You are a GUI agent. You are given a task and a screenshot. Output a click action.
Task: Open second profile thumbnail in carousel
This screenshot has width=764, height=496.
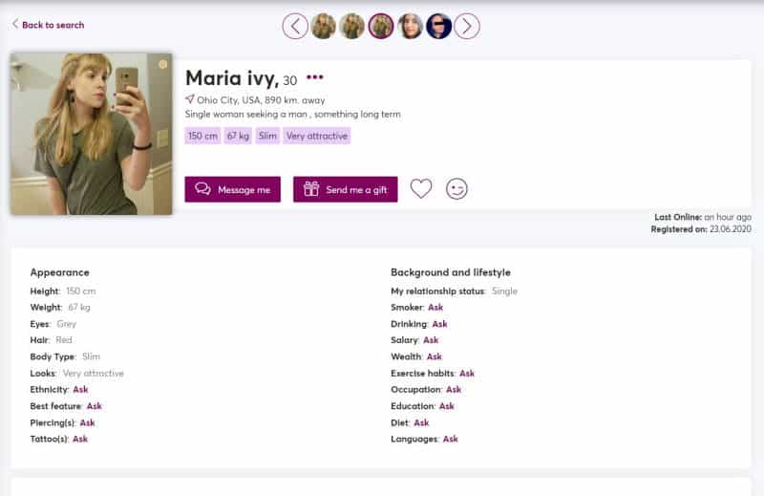point(351,27)
